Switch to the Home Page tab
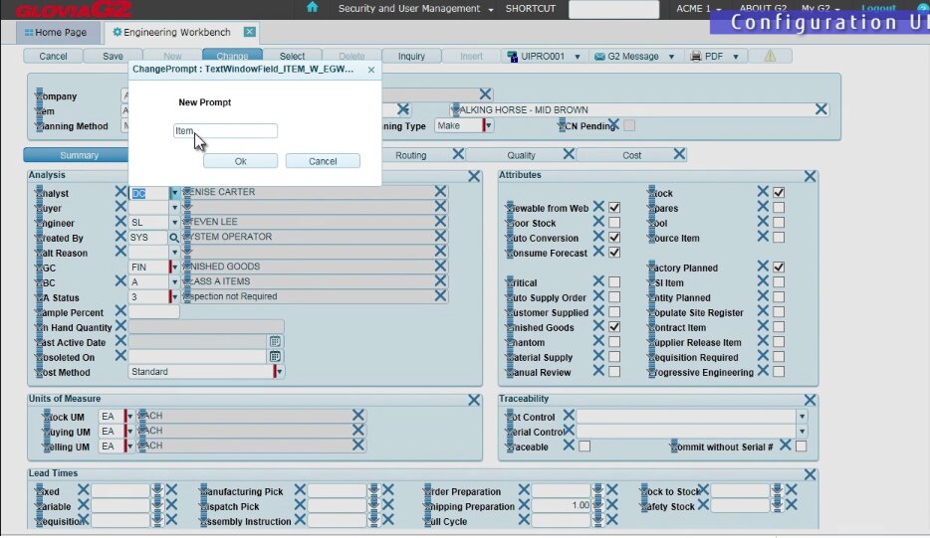 61,32
